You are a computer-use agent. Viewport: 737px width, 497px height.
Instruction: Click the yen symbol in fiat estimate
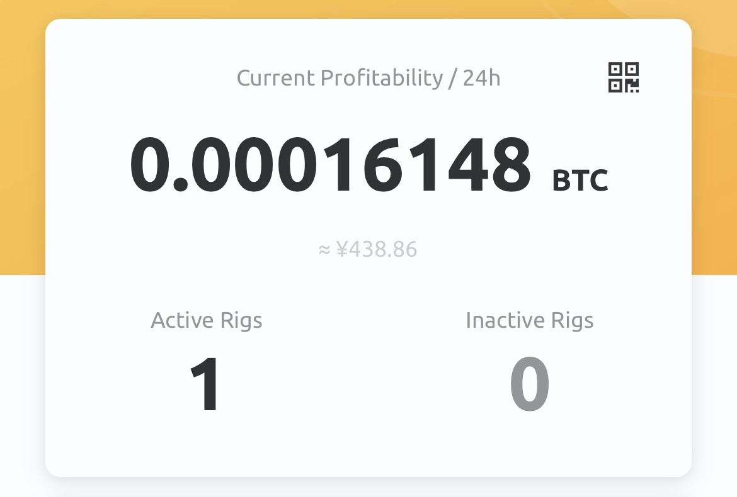[x=341, y=249]
